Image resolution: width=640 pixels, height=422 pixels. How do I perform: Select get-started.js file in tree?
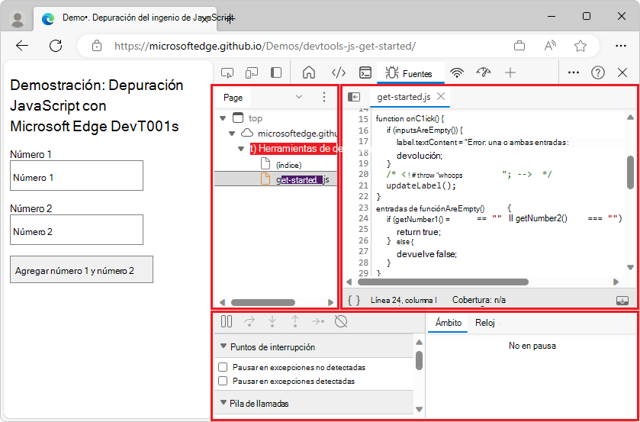pos(302,180)
